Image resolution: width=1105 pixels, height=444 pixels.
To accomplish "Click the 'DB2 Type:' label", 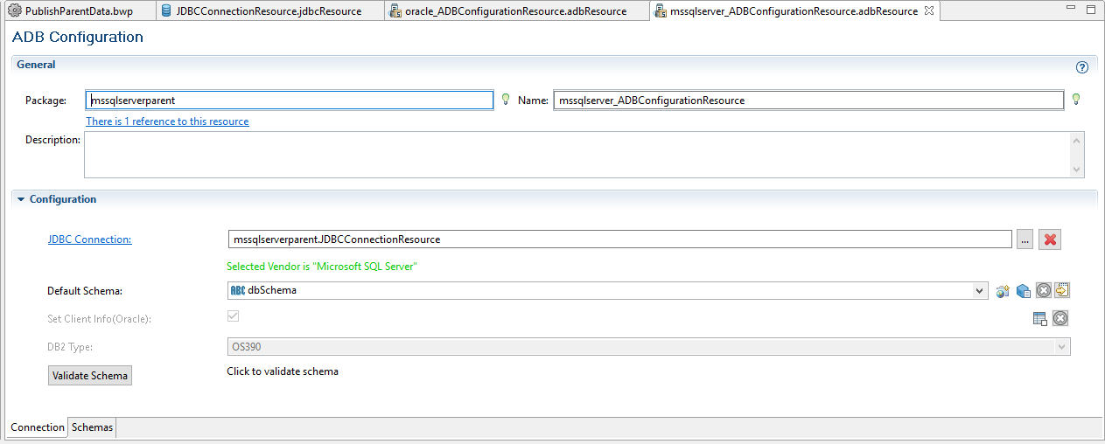I will click(70, 347).
